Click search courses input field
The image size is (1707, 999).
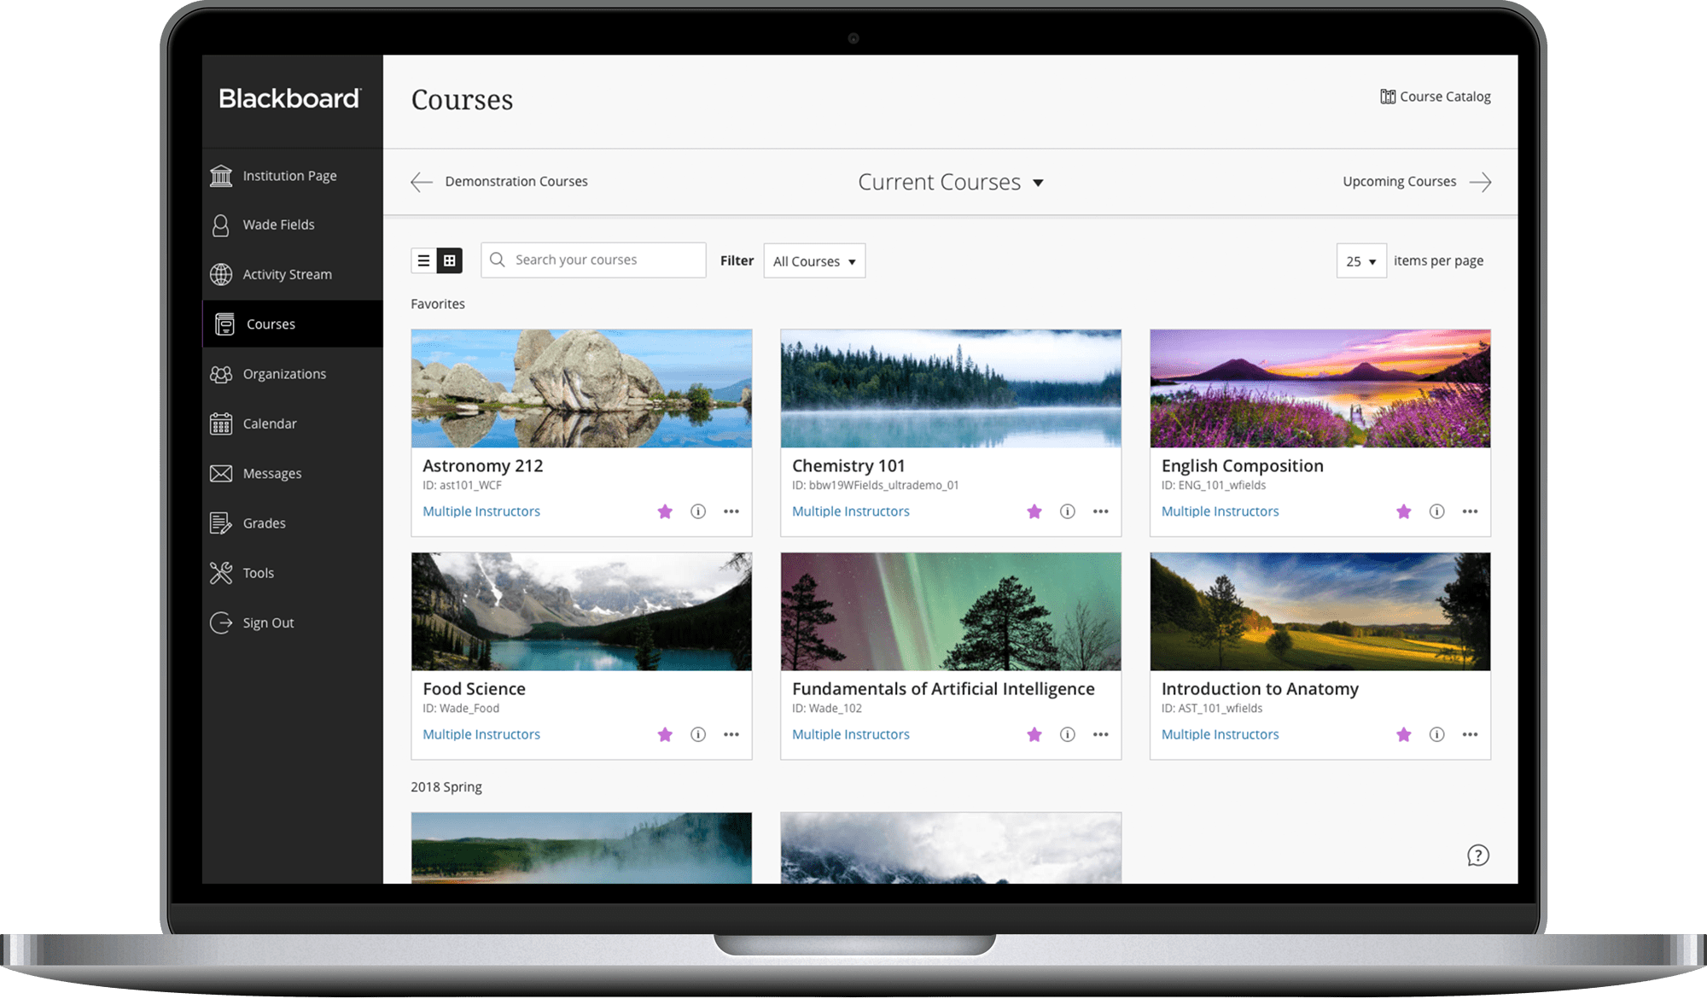point(594,260)
